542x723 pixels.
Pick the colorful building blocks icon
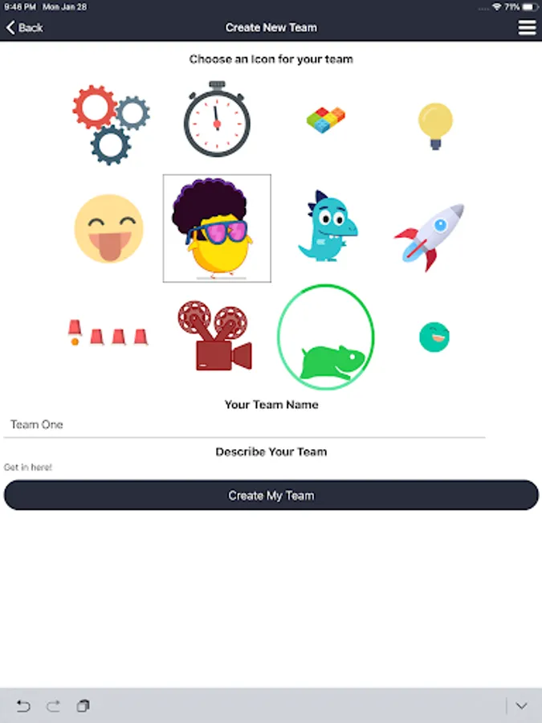tap(326, 120)
